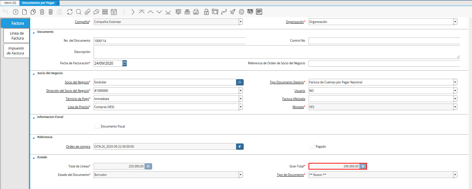Expand the Tipo Documento Destino dropdown
The width and height of the screenshot is (472, 189).
pyautogui.click(x=455, y=82)
